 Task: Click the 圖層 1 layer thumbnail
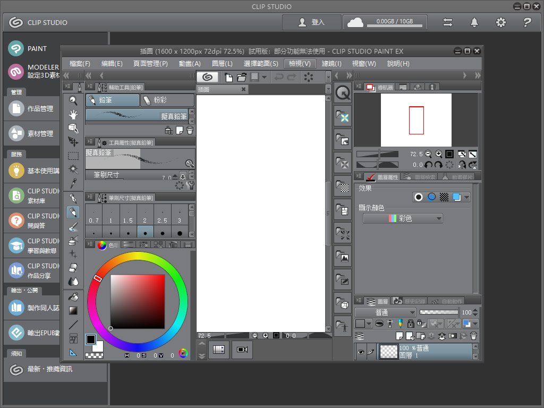pyautogui.click(x=388, y=352)
